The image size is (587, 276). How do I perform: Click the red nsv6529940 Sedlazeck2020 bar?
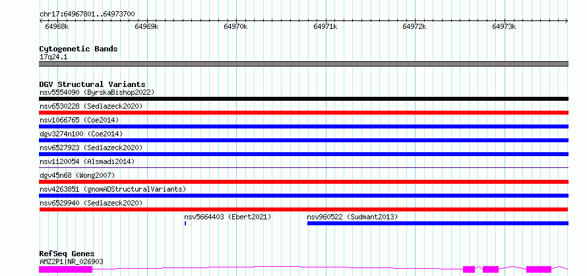pos(303,209)
